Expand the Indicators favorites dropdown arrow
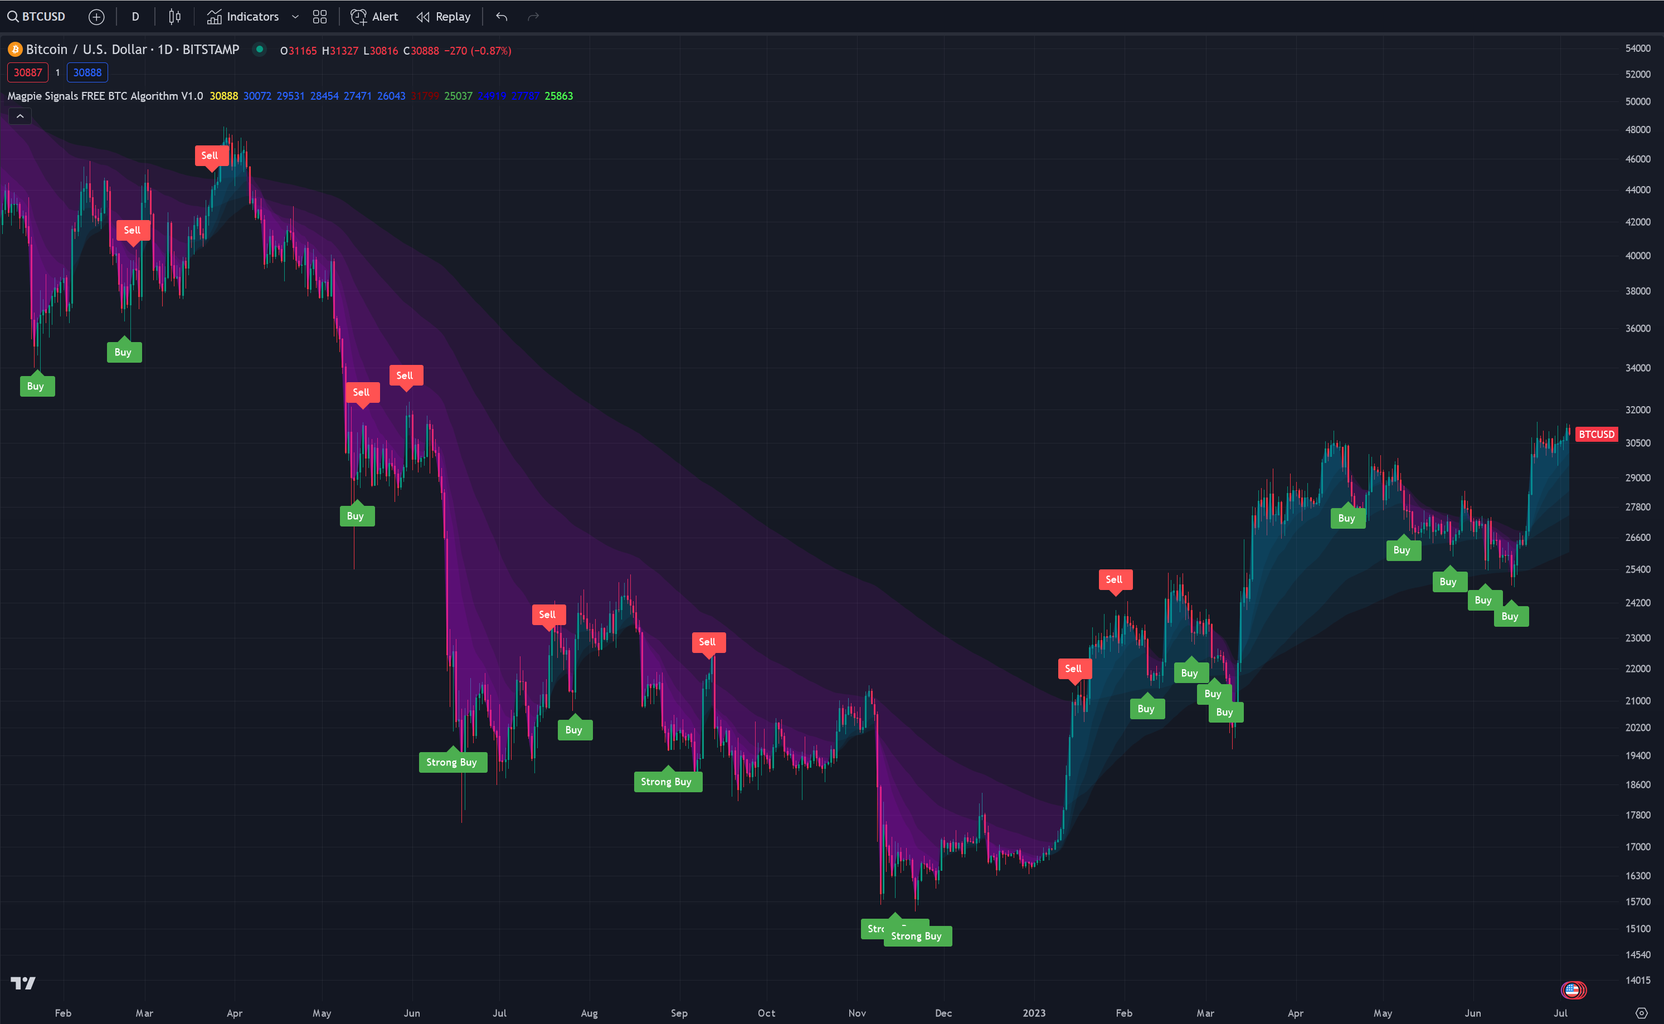Screen dimensions: 1664x1024 click(x=295, y=17)
